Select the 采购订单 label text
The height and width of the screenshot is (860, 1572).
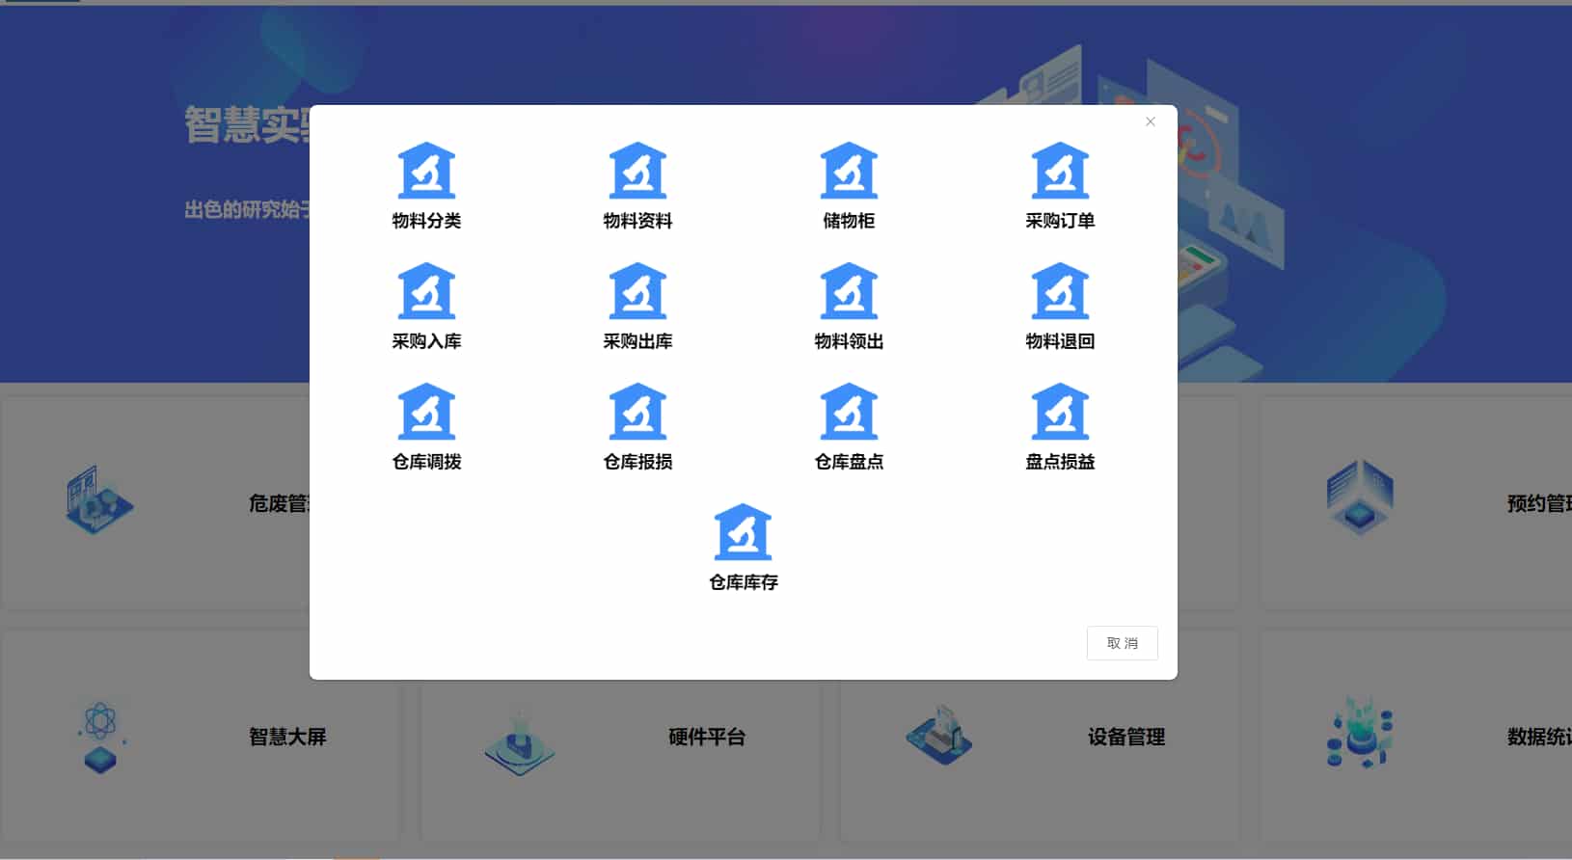click(x=1060, y=221)
